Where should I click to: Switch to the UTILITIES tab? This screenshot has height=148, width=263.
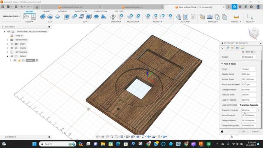119,11
